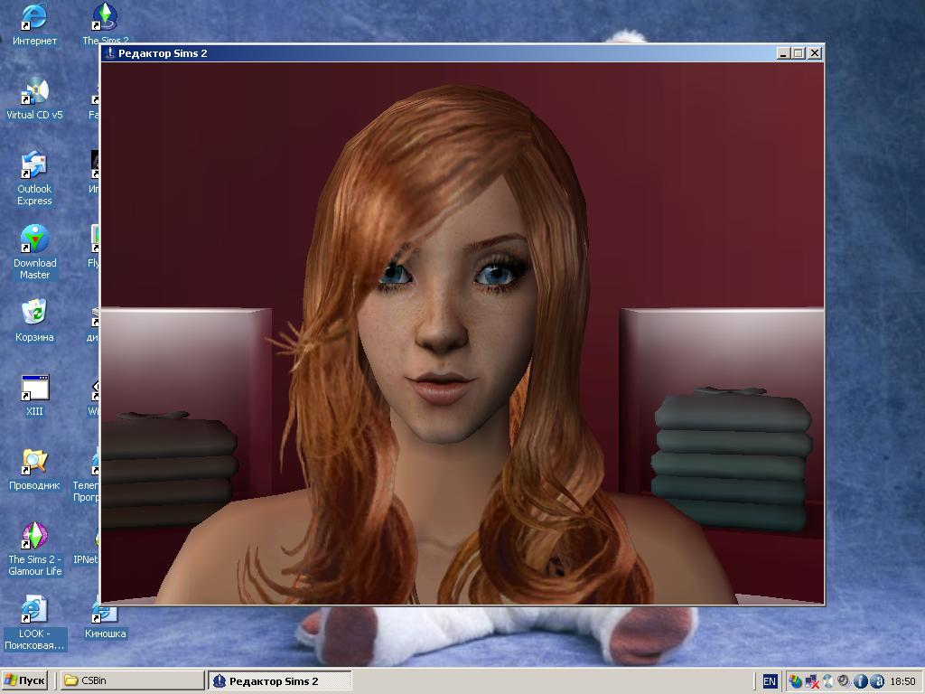Viewport: 925px width, 694px height.
Task: Click the blue 'a' tray icon
Action: pyautogui.click(x=876, y=681)
